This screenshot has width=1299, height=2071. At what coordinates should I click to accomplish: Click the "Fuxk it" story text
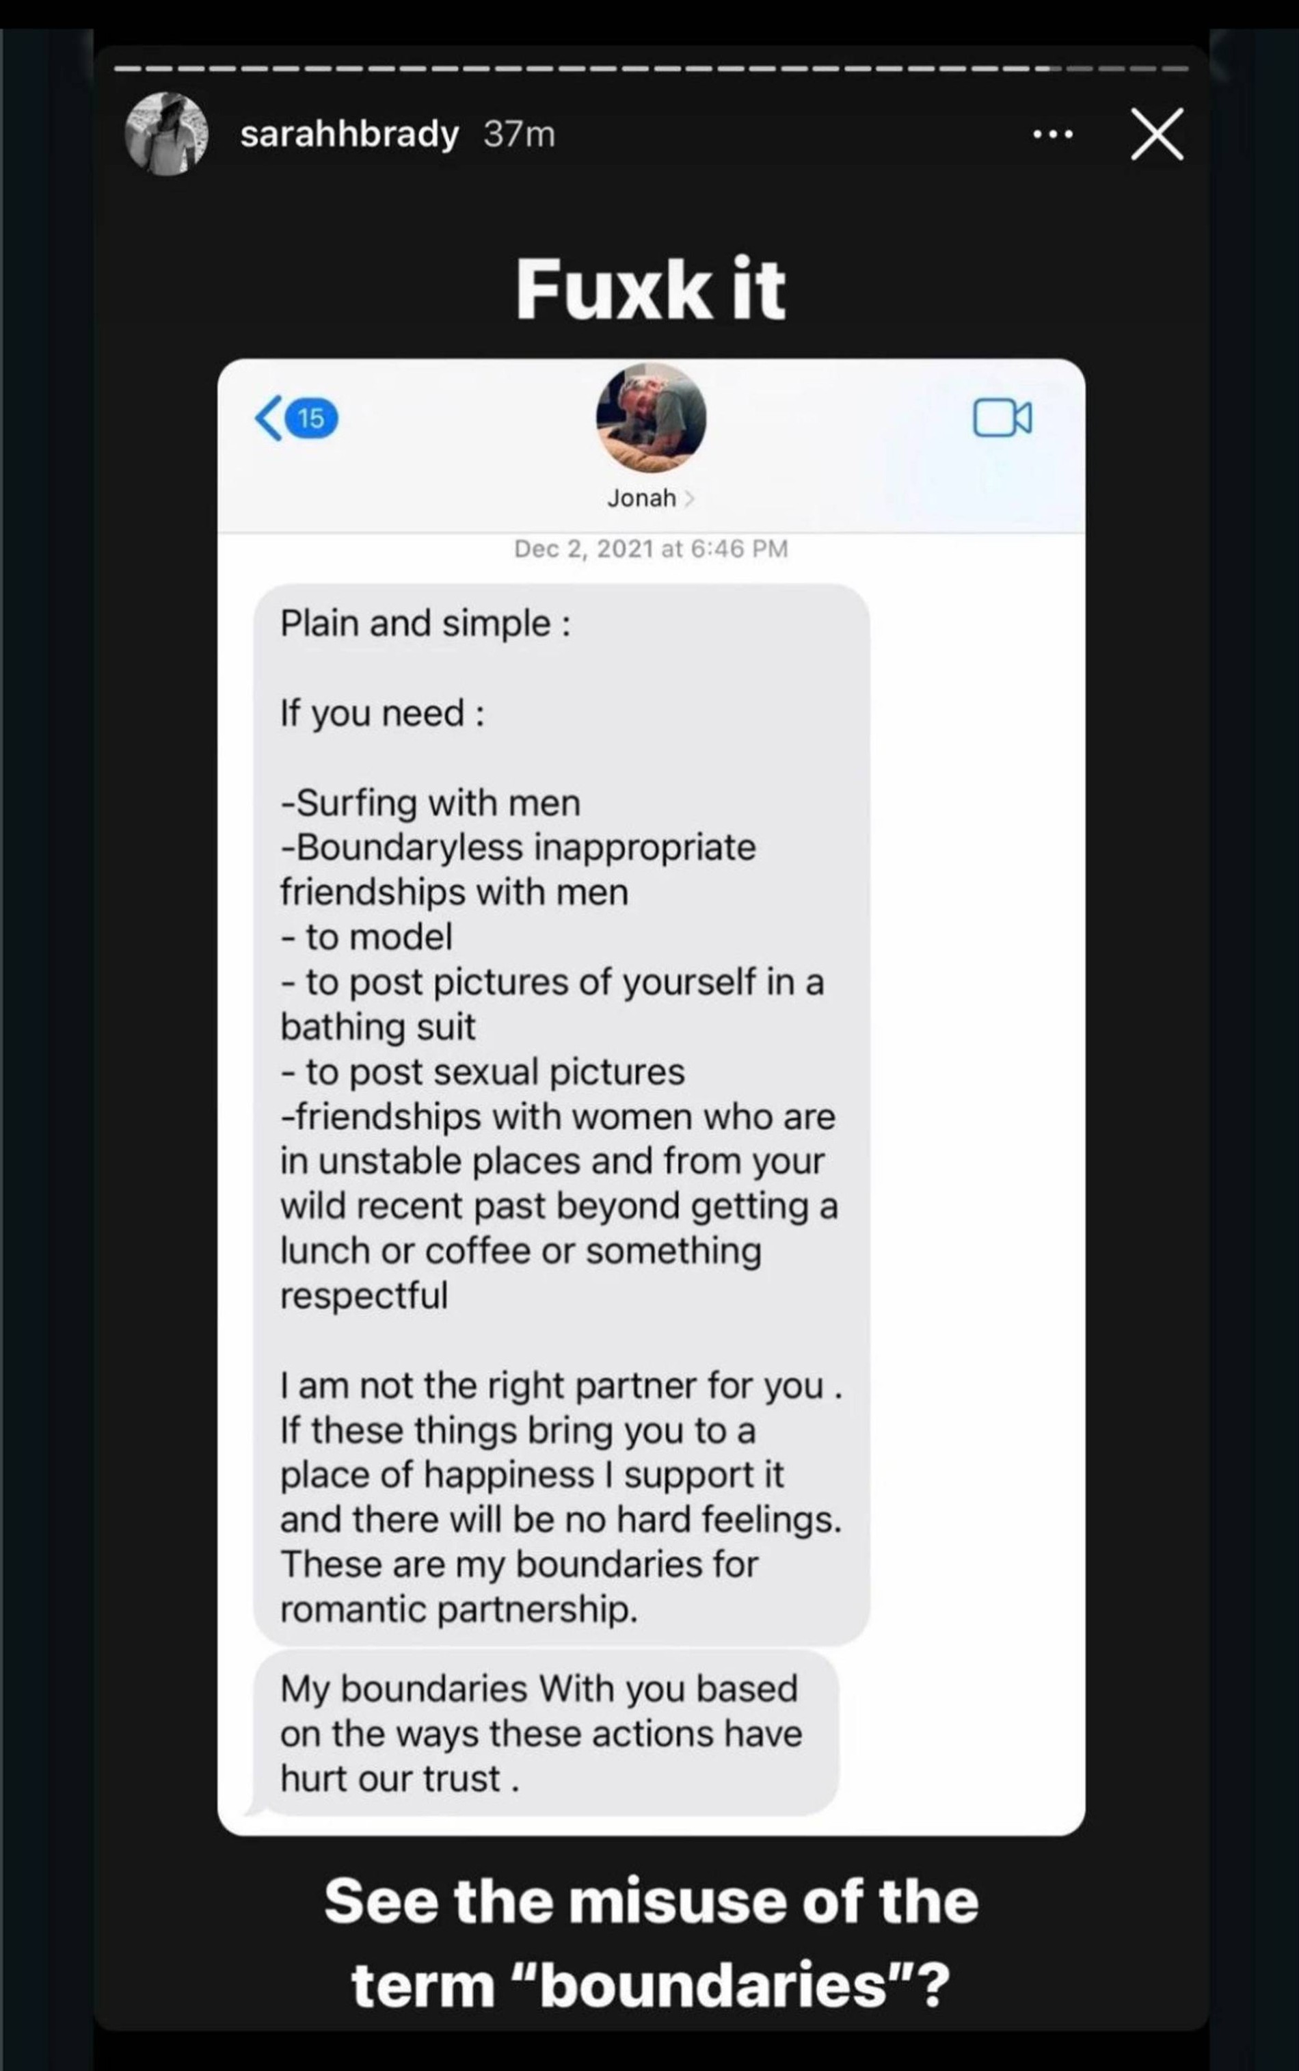[x=650, y=291]
